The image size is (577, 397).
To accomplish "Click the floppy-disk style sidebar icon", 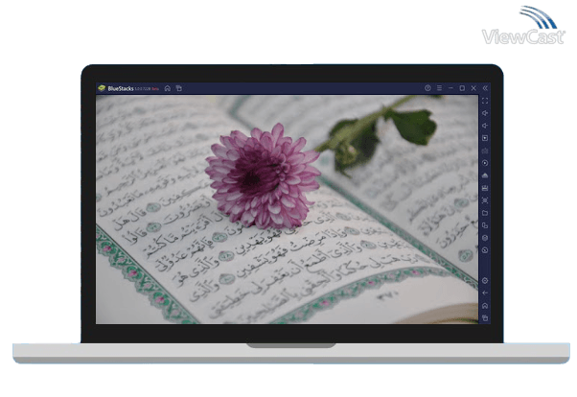I will pyautogui.click(x=485, y=188).
